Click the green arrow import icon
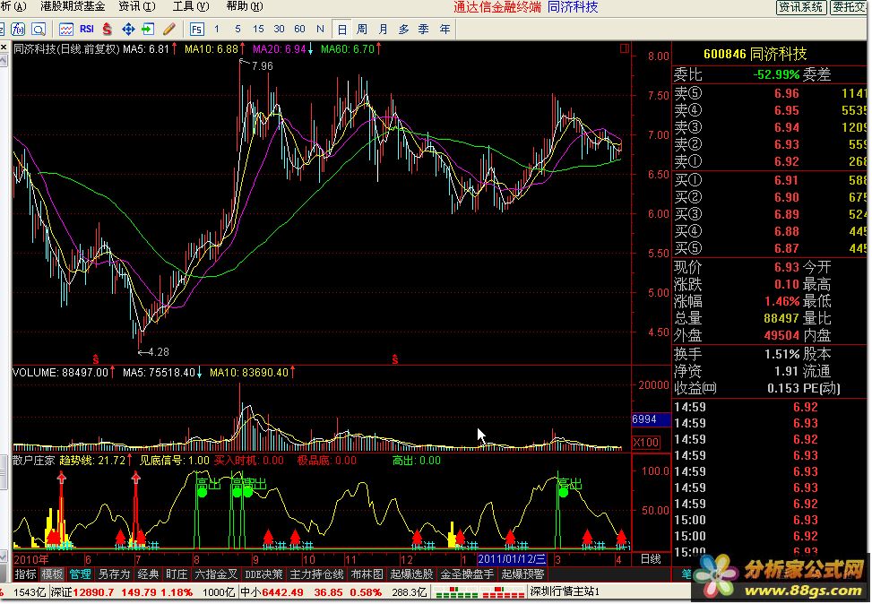872x604 pixels. pyautogui.click(x=148, y=29)
